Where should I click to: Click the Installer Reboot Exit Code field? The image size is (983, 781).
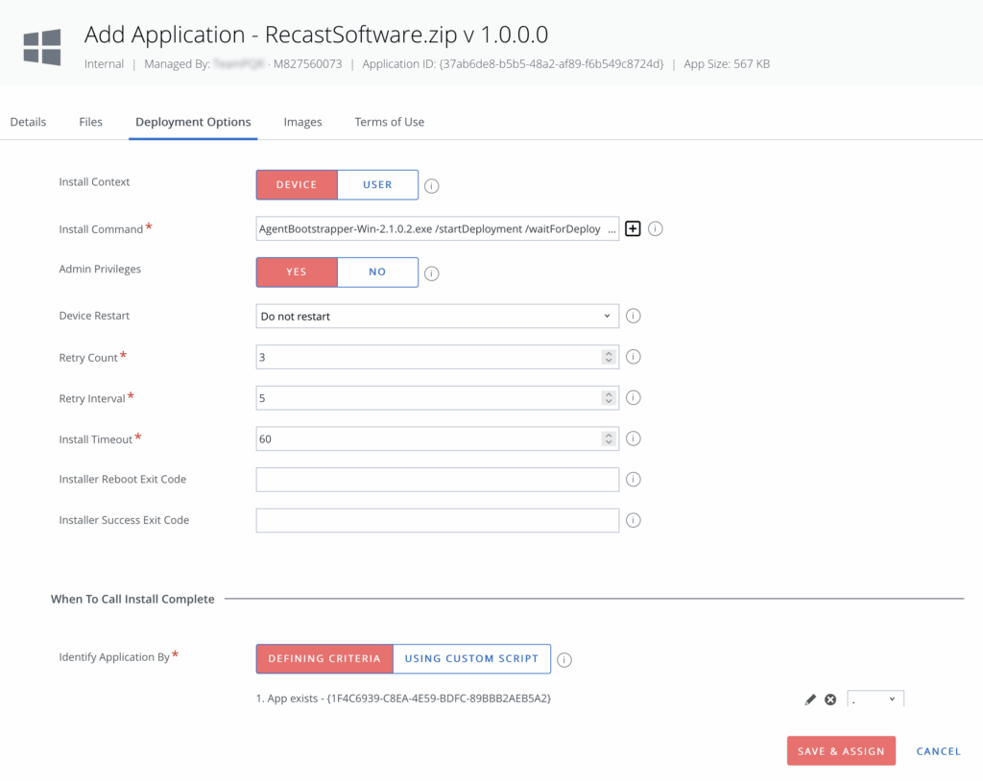tap(437, 480)
